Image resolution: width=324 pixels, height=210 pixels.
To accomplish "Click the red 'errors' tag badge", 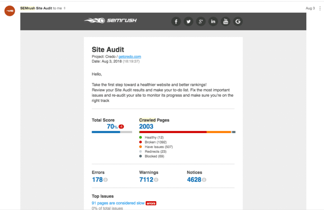I will click(151, 203).
